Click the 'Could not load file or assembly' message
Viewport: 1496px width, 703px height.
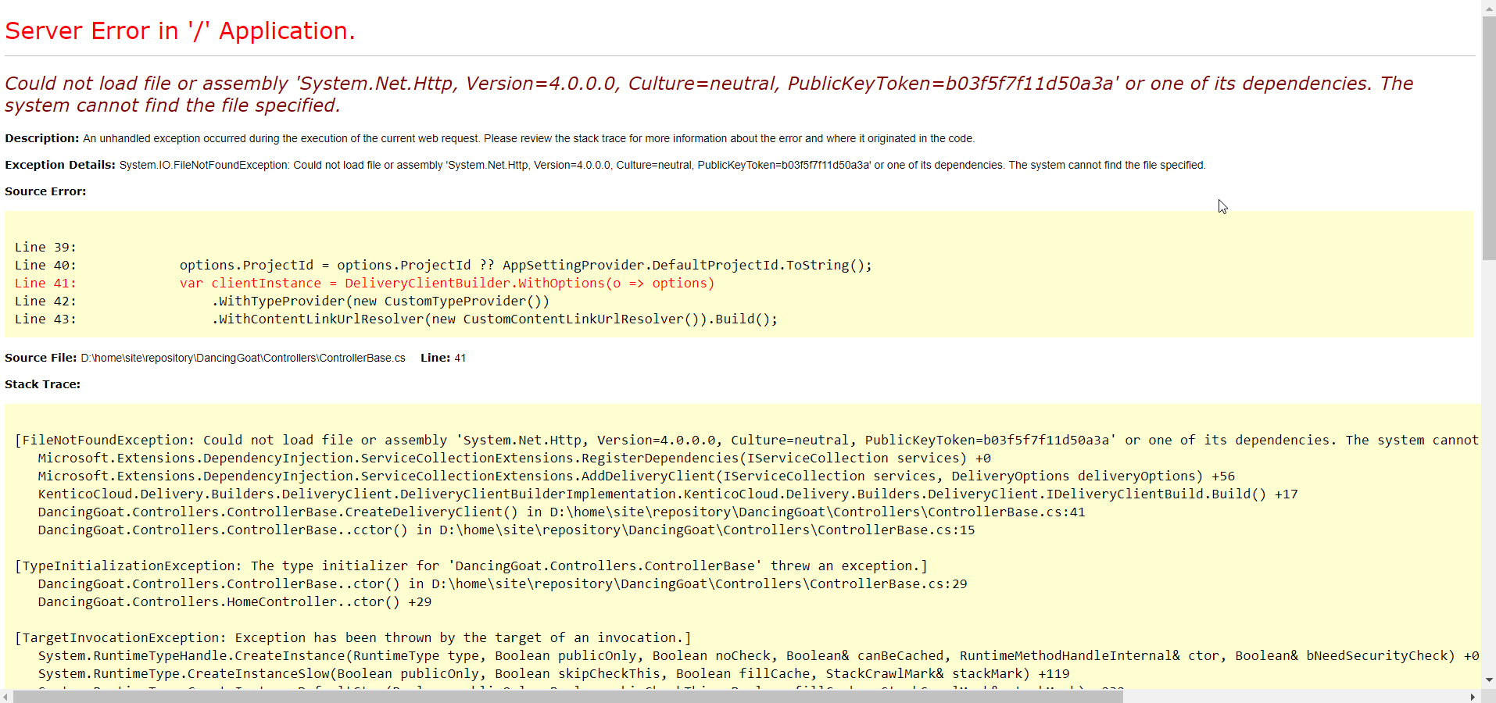pyautogui.click(x=547, y=84)
